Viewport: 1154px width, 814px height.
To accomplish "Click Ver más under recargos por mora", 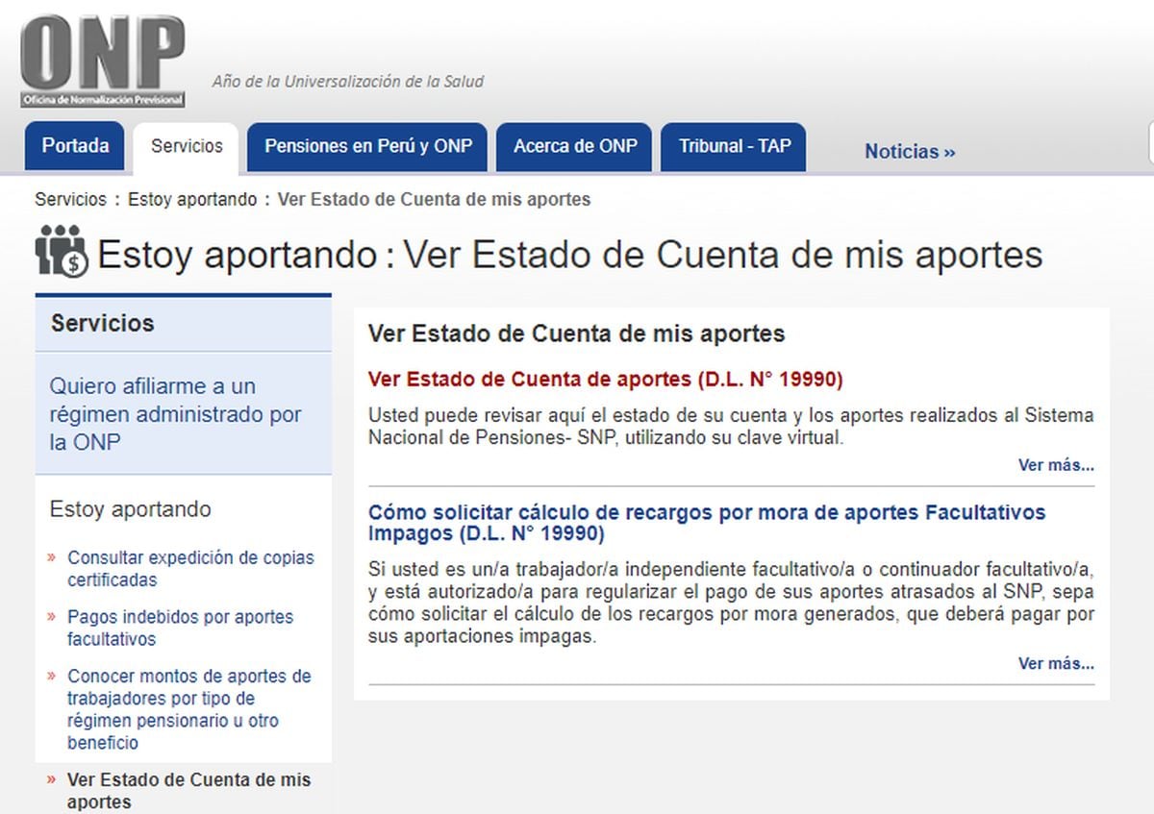I will click(1055, 663).
